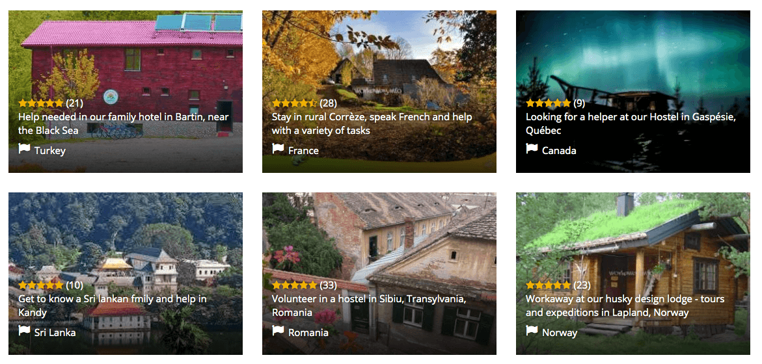Click the flag icon beside France
Image resolution: width=762 pixels, height=364 pixels.
click(x=278, y=149)
